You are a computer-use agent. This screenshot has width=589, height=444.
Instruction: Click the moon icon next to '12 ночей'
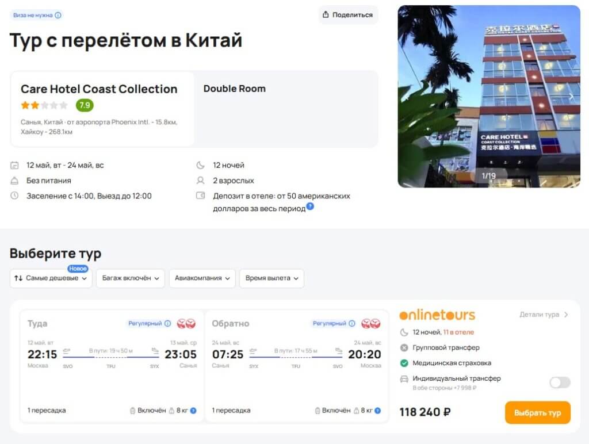coord(201,165)
